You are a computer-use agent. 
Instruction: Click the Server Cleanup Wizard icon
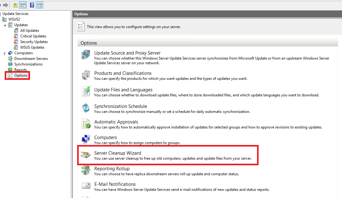pos(86,155)
